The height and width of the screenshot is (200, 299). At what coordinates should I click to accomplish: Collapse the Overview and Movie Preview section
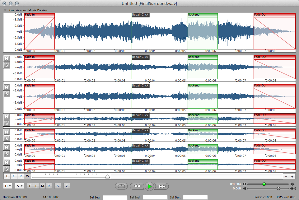point(5,10)
